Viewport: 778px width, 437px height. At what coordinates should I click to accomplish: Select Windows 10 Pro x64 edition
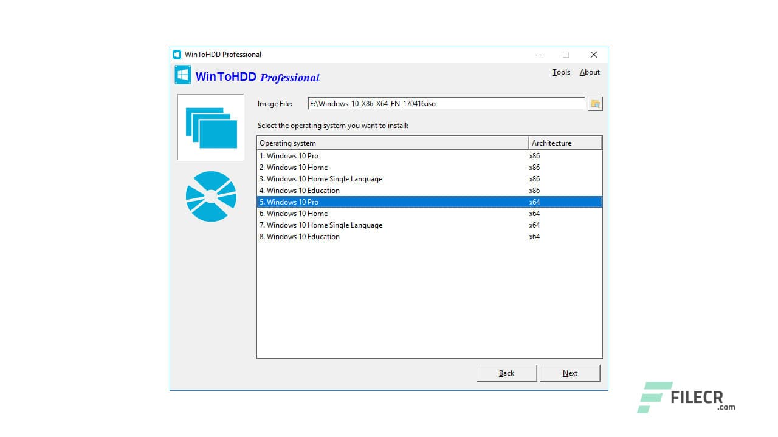(x=365, y=202)
